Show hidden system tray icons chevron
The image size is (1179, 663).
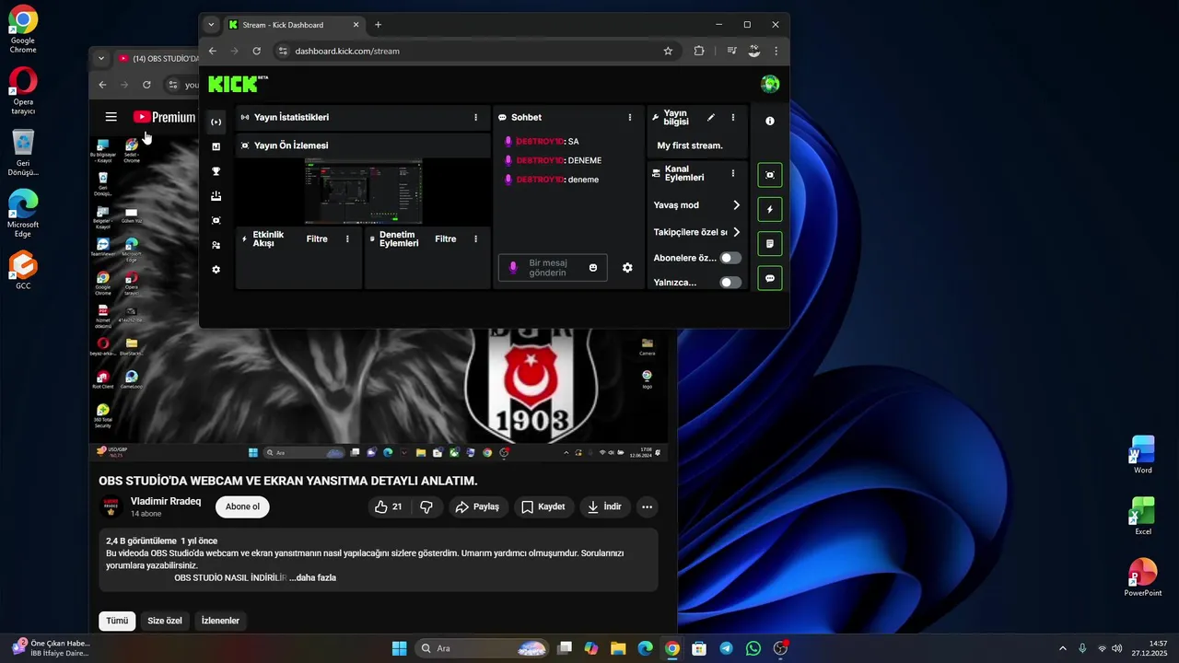[1062, 648]
